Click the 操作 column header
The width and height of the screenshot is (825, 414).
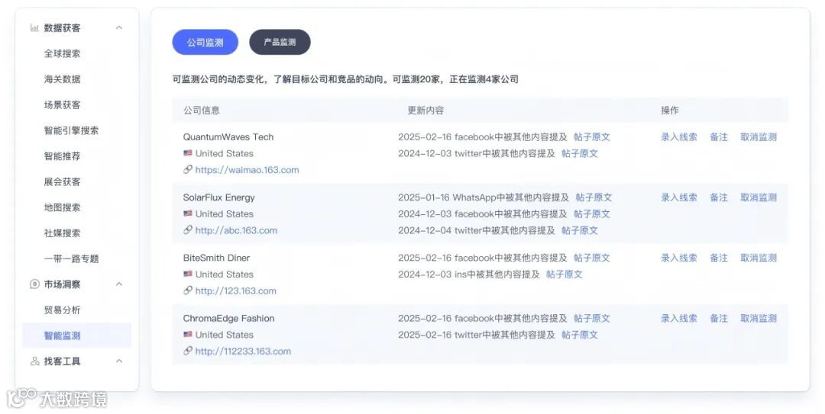(670, 111)
